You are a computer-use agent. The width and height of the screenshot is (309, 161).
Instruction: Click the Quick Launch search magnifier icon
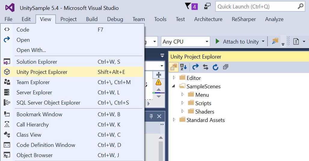click(x=300, y=6)
